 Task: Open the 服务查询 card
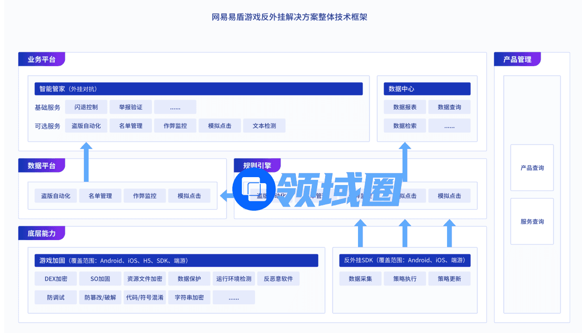(x=532, y=222)
